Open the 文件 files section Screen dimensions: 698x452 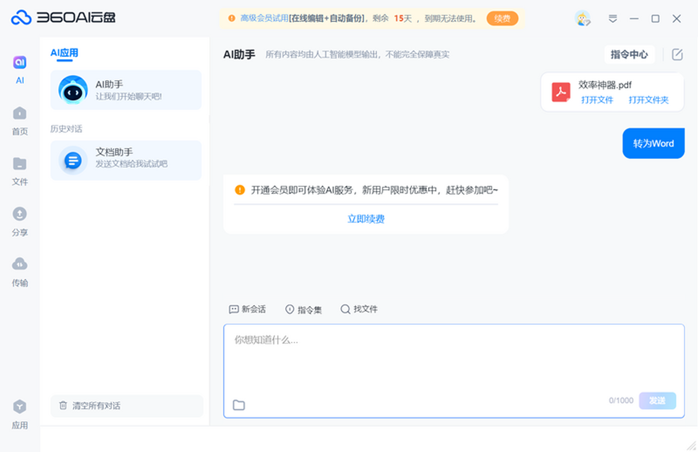point(20,170)
